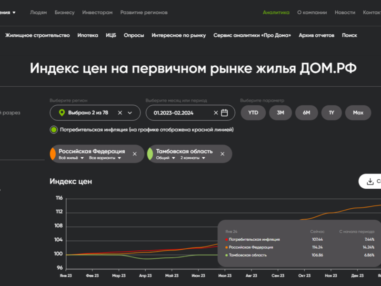Image resolution: width=381 pixels, height=286 pixels.
Task: Open the Общий dropdown for Тамбовская область
Action: pos(165,158)
